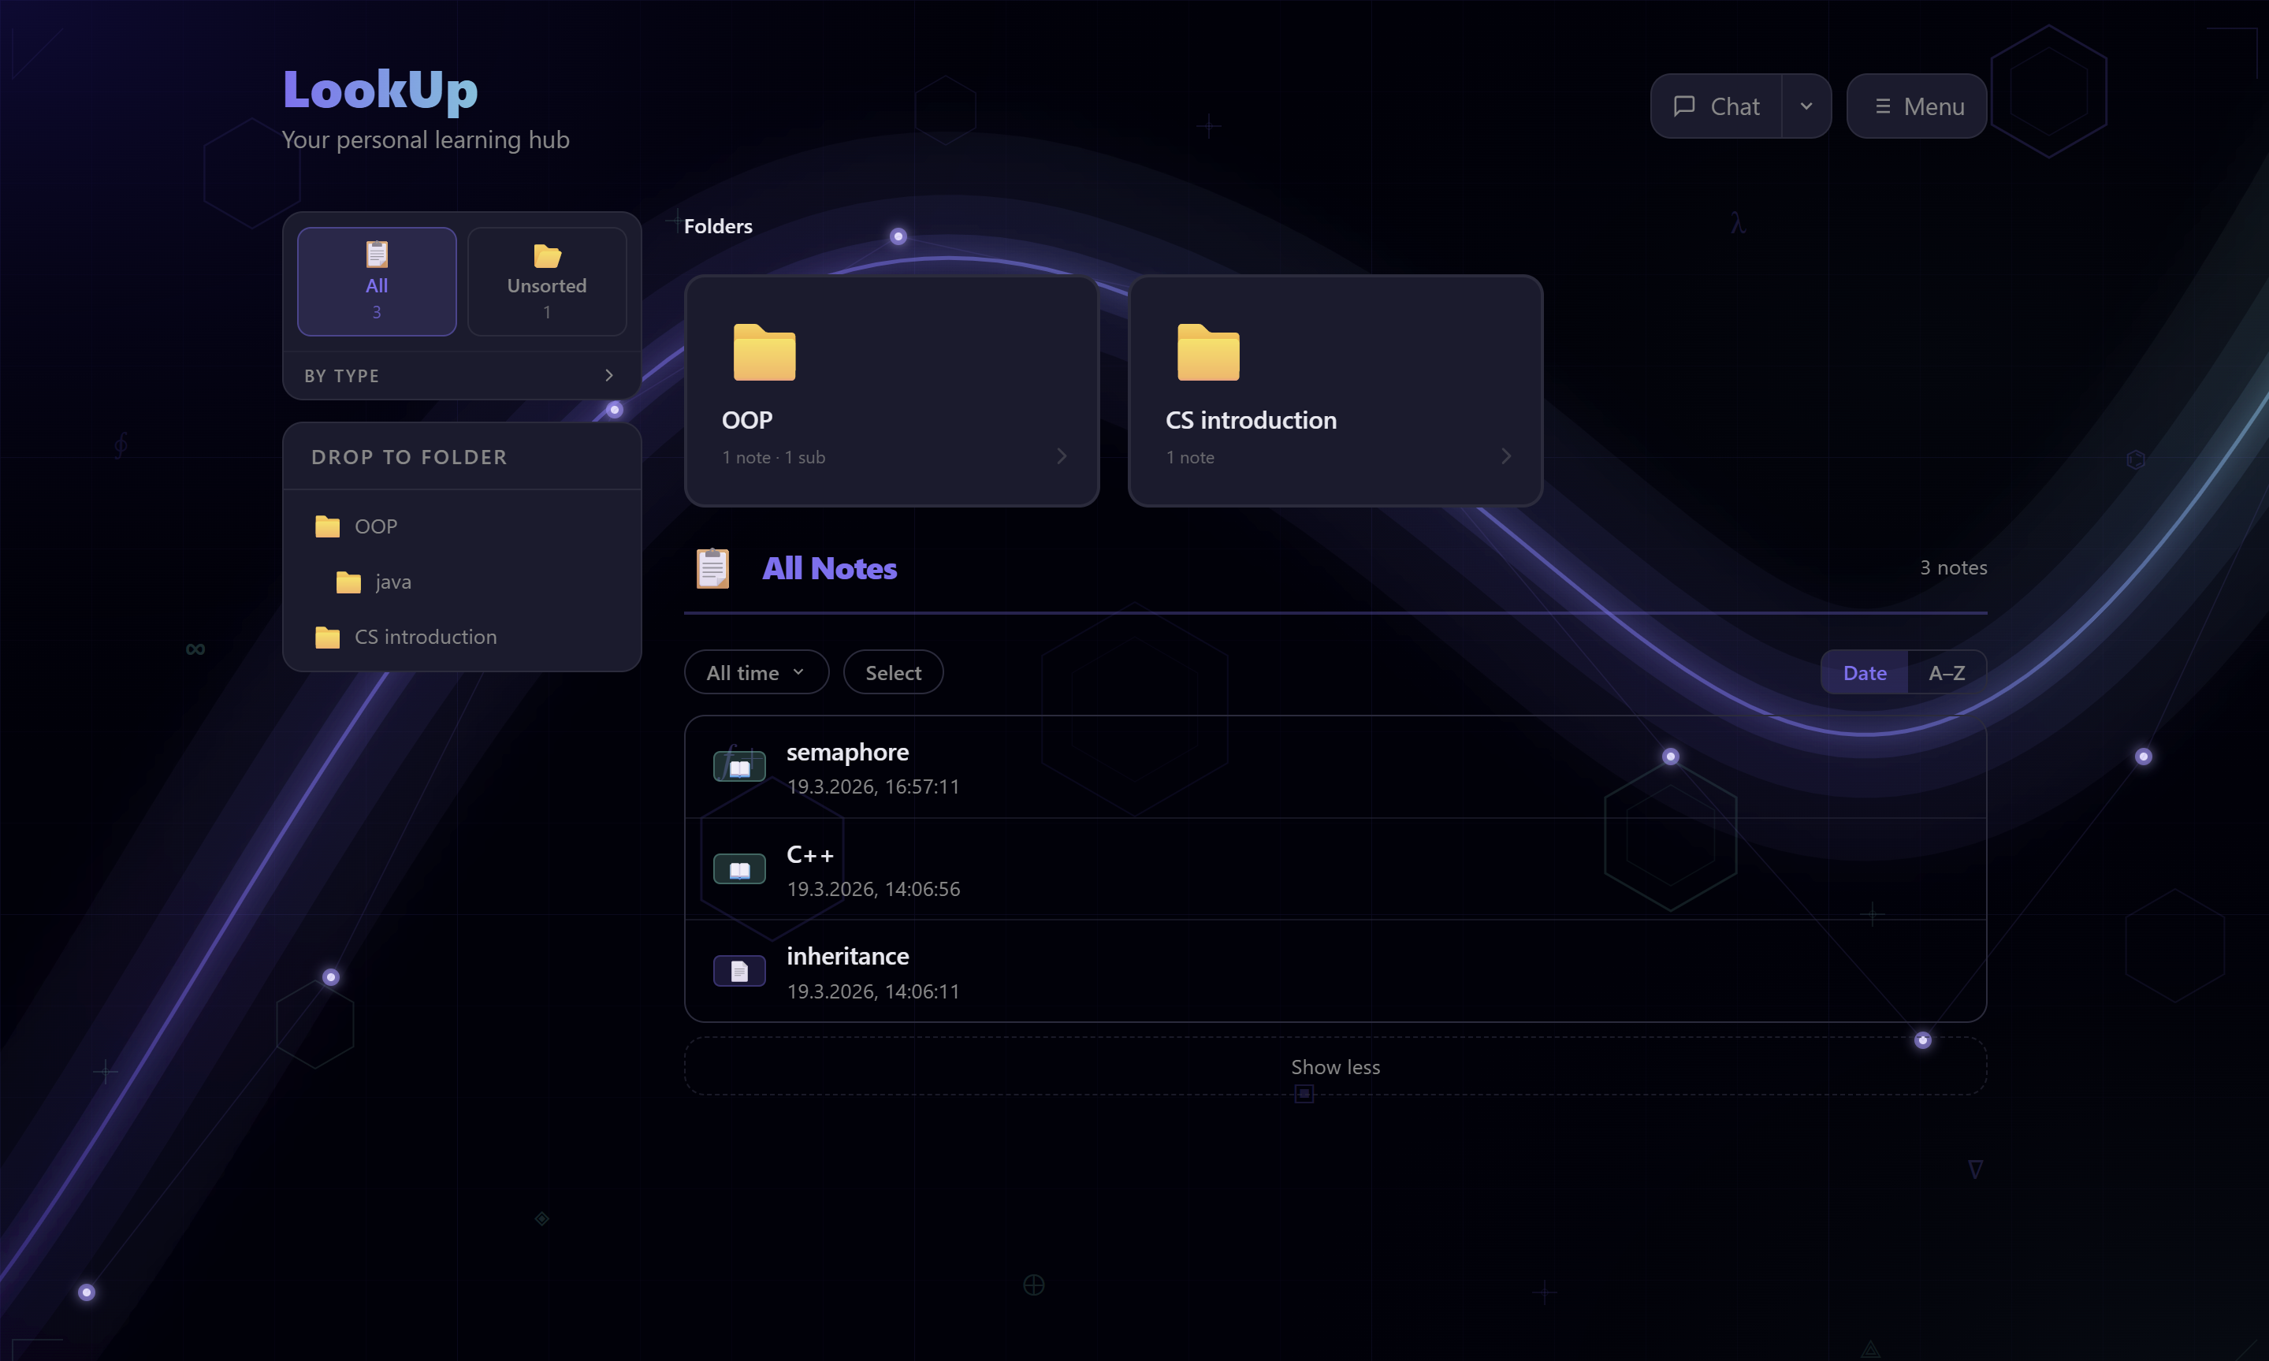Click the clipboard icon on the All card

(x=376, y=254)
